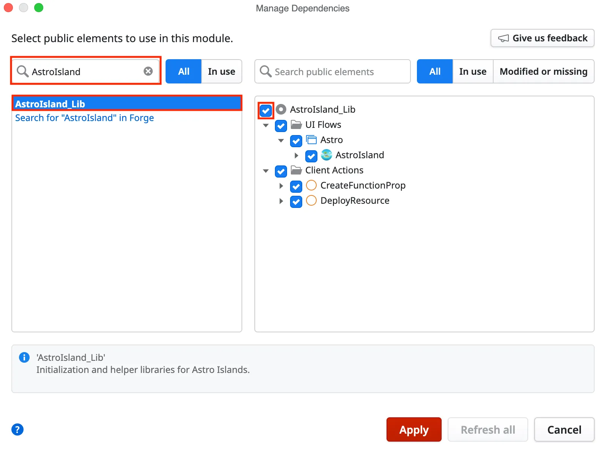Screen dimensions: 606x453
Task: Open Search for AstroIsland in Forge link
Action: click(x=84, y=118)
